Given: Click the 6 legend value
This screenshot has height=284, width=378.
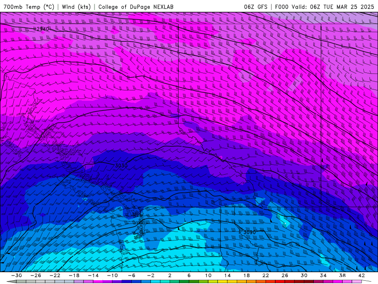Looking at the screenshot, I should 189,275.
